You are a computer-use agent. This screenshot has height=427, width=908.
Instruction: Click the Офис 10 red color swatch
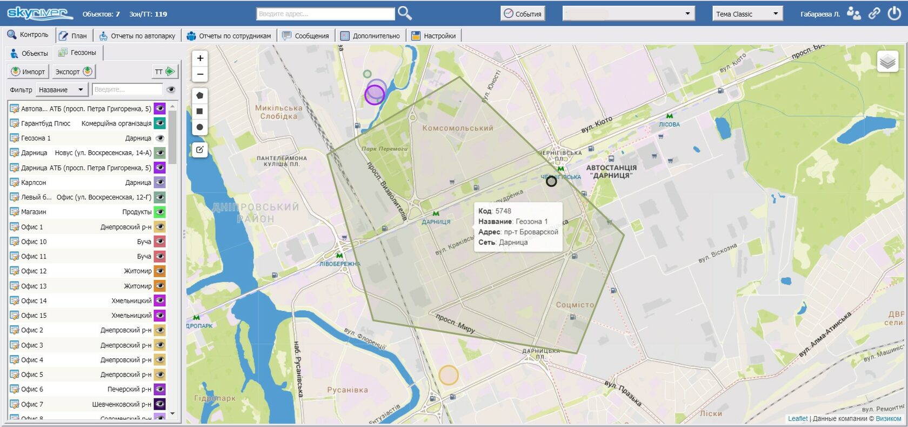(x=159, y=242)
